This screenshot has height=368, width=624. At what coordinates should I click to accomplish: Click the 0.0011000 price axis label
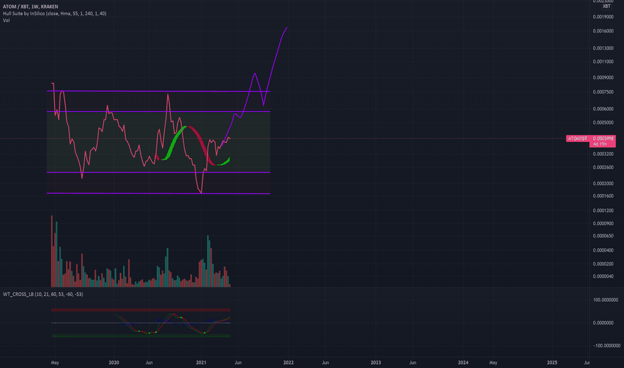tap(603, 62)
